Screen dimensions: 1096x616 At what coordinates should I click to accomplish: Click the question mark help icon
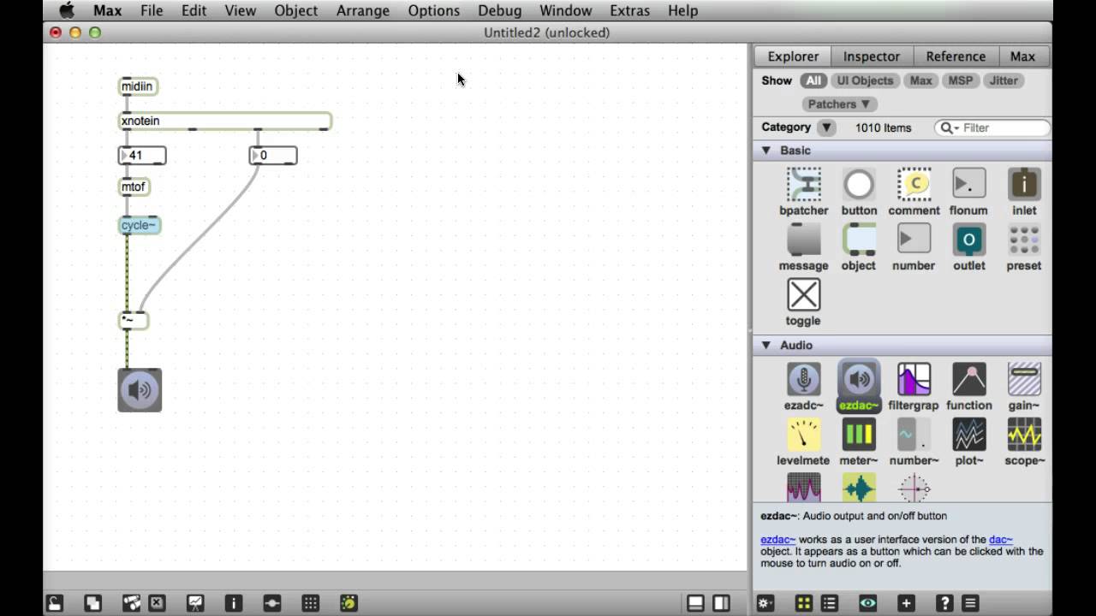944,603
